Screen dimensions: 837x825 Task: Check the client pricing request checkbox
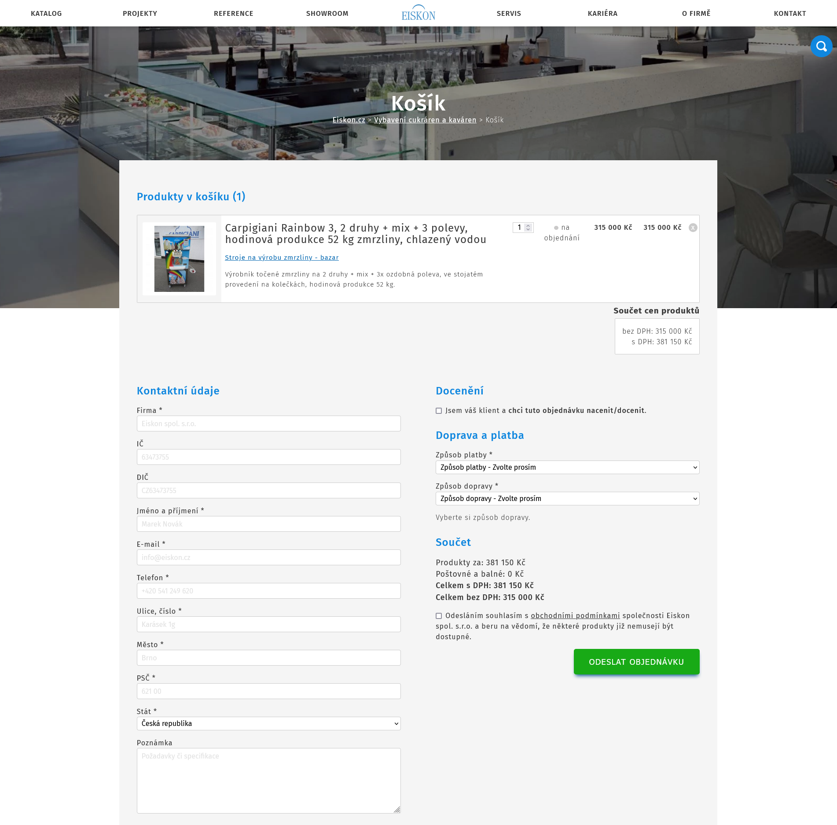(x=439, y=411)
